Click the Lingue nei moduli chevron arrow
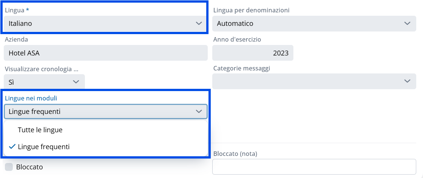 coord(199,111)
